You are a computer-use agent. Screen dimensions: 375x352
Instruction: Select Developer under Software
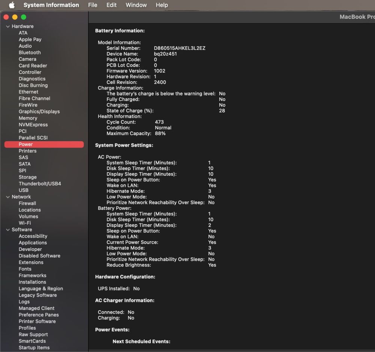click(x=30, y=249)
